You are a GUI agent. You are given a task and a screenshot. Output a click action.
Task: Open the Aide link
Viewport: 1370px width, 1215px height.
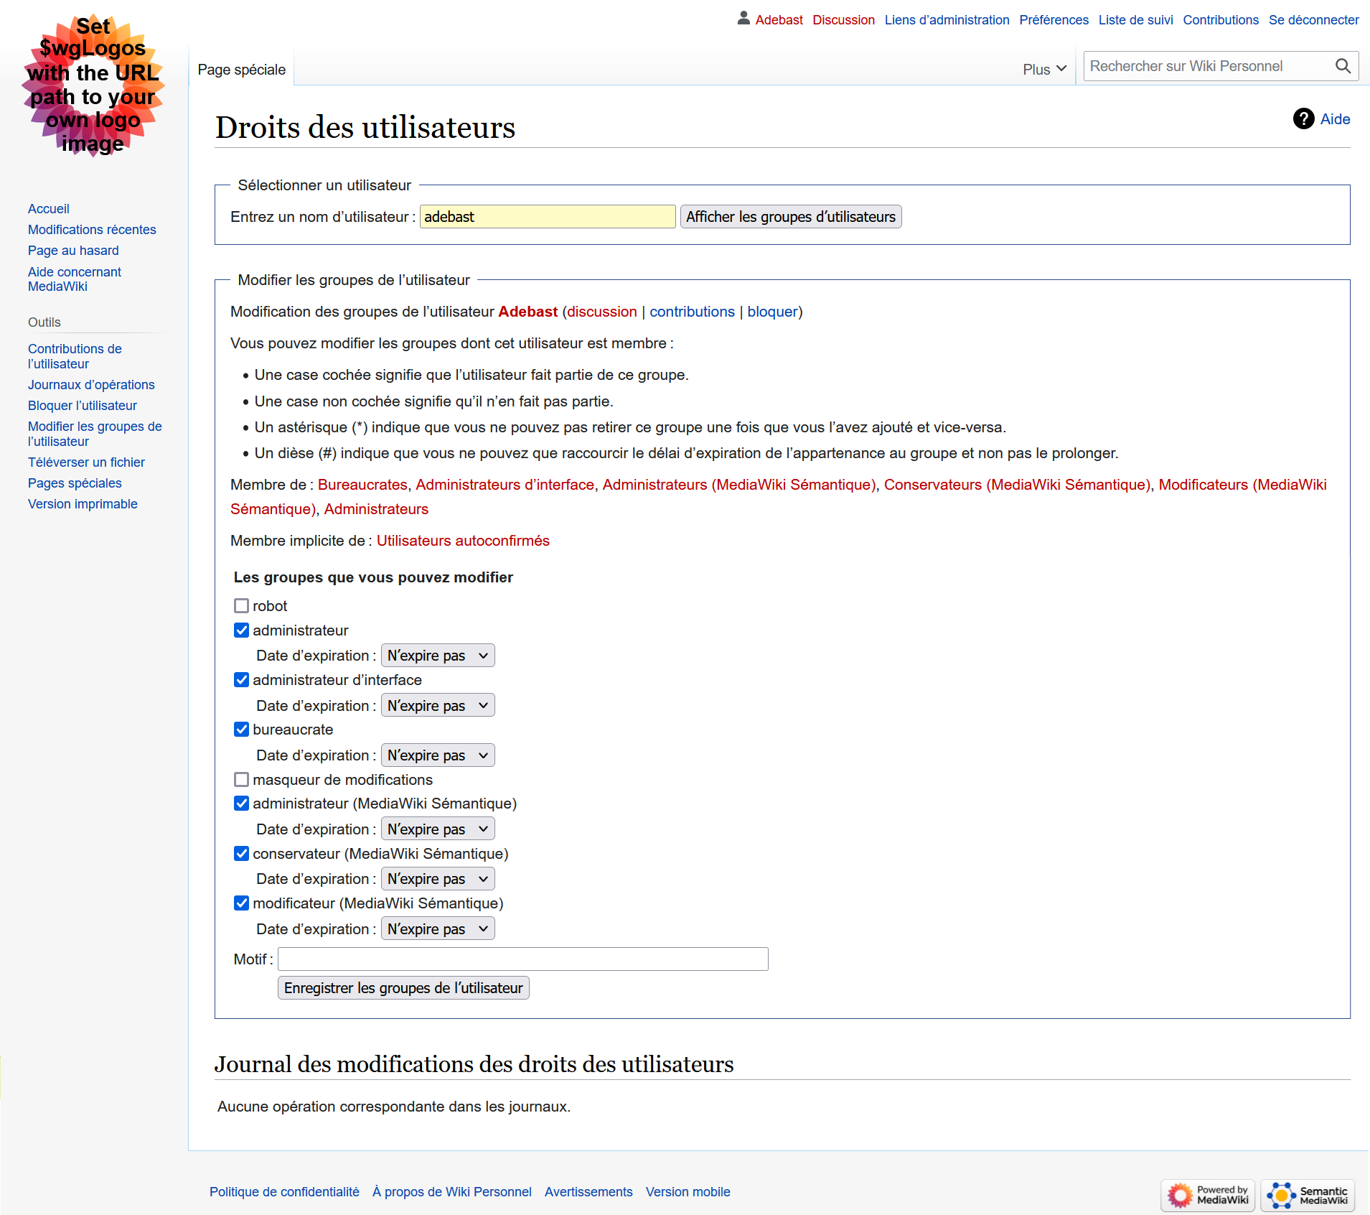1335,118
